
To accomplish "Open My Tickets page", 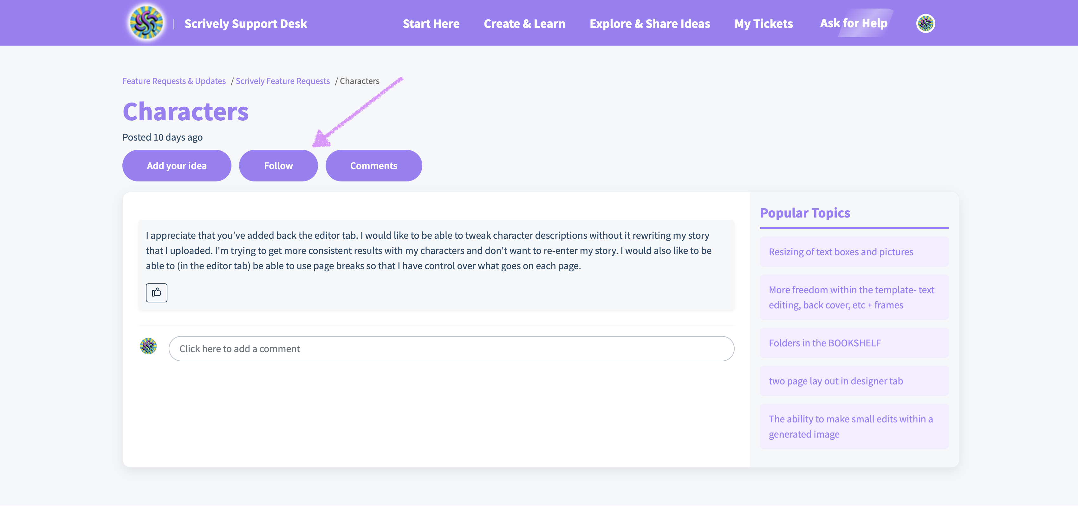I will tap(763, 24).
